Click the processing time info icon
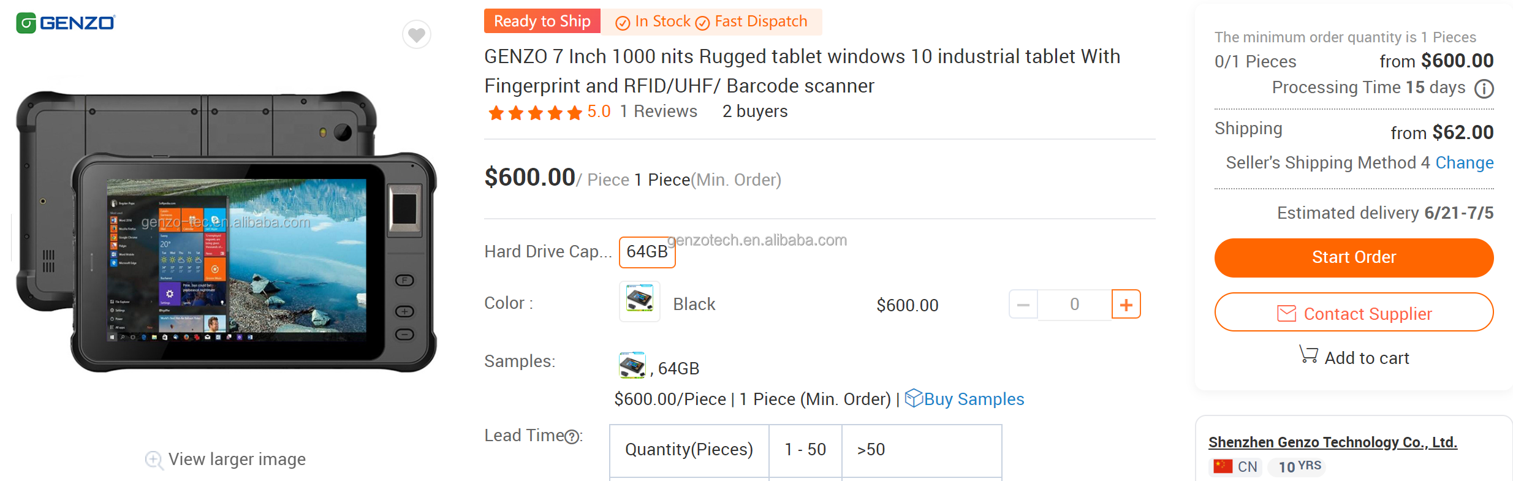The height and width of the screenshot is (481, 1513). click(1484, 89)
